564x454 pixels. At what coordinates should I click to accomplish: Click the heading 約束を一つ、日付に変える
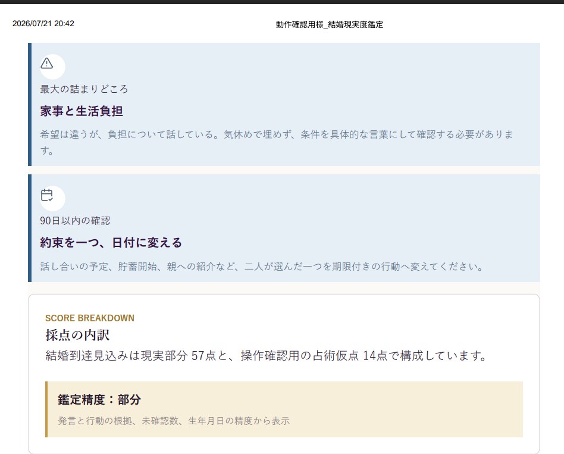(111, 243)
